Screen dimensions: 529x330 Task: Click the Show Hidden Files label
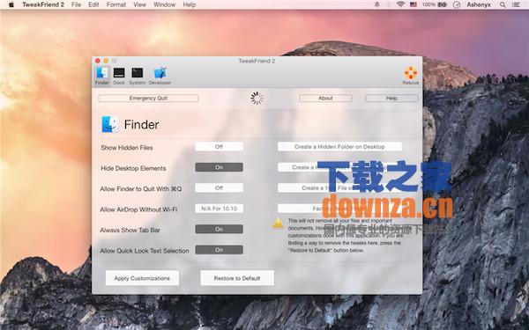126,148
